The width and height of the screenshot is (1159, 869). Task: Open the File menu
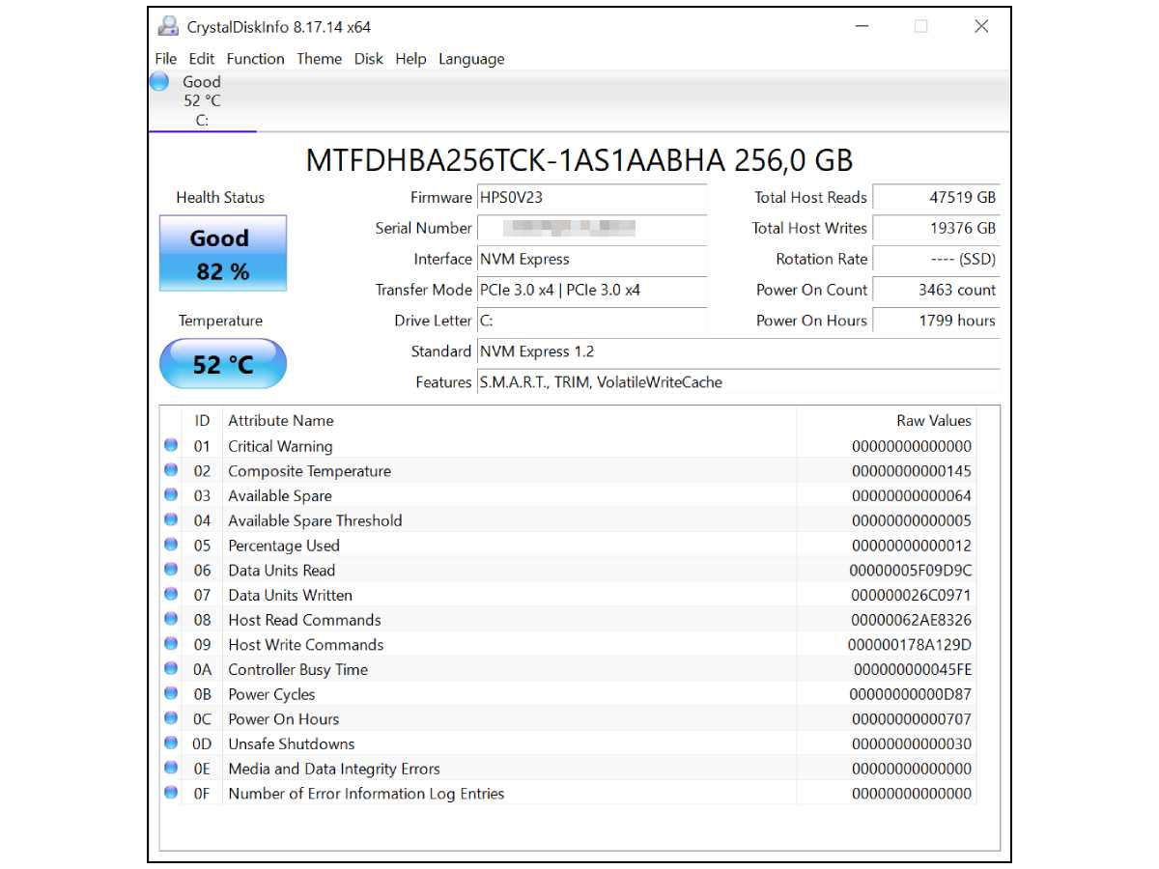click(x=166, y=59)
